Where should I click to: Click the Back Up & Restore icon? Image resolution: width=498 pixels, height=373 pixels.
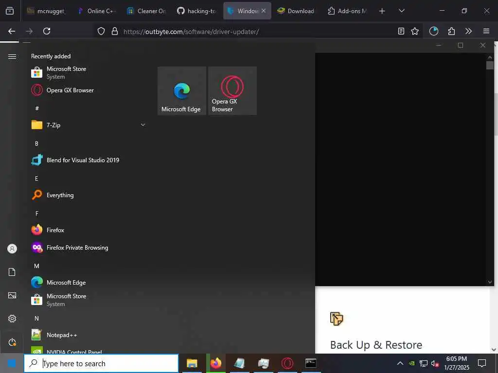point(337,319)
